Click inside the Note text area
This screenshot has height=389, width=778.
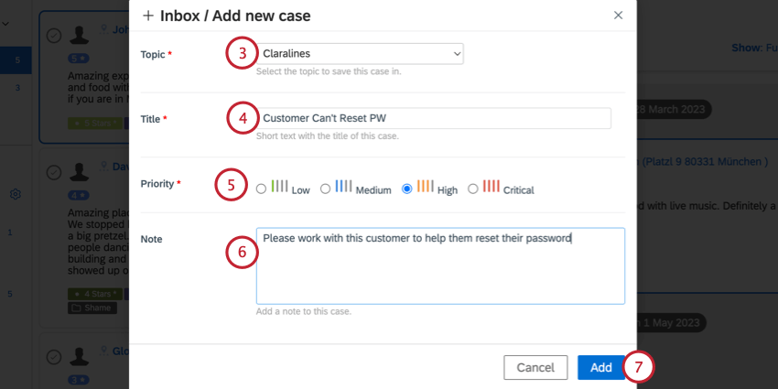(440, 266)
